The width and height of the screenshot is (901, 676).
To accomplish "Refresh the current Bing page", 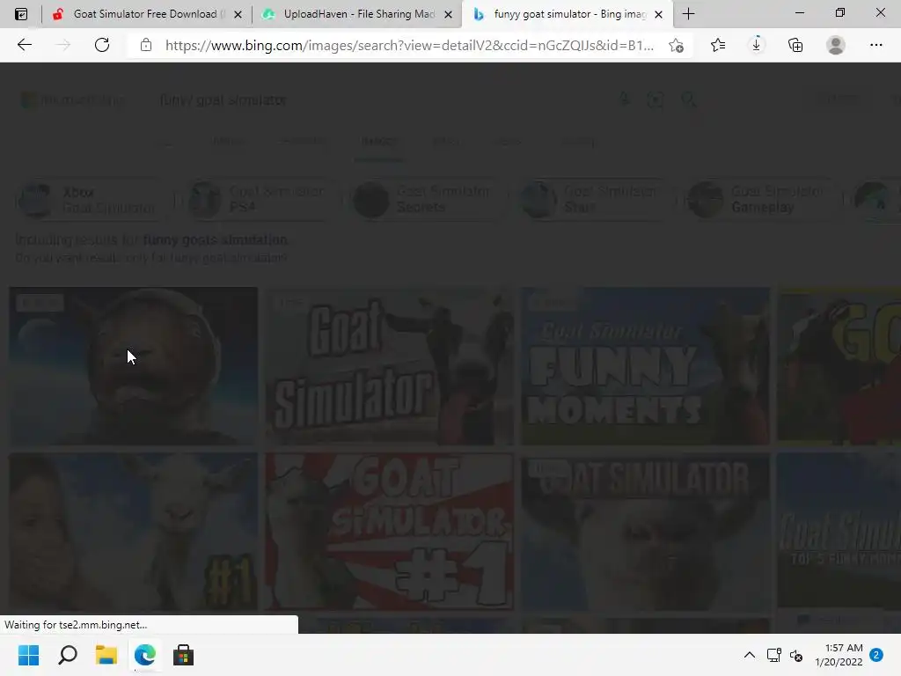I will tap(102, 45).
